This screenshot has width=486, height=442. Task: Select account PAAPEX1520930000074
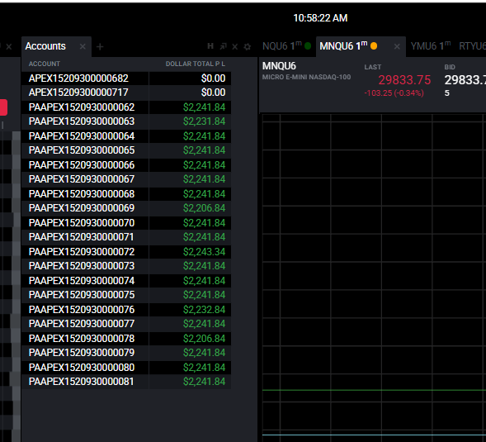coord(82,281)
